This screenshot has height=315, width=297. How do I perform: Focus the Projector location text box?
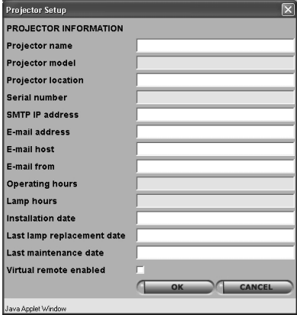point(216,80)
